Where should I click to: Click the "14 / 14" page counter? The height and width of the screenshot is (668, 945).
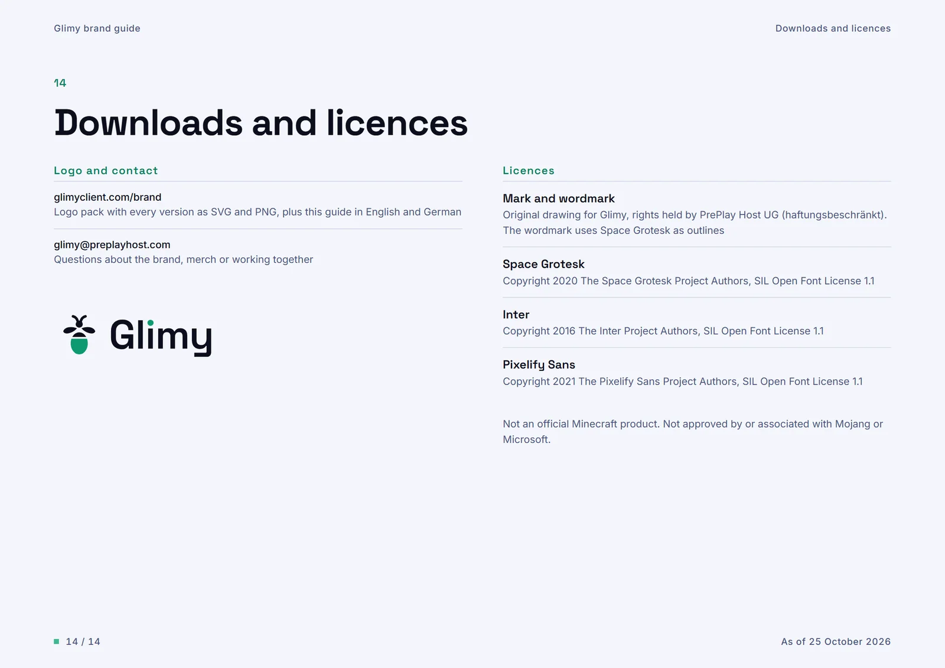point(83,641)
